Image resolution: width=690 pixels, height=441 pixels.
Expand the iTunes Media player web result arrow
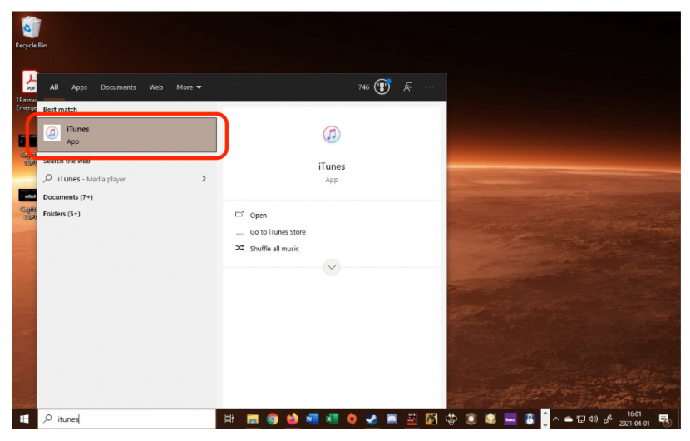click(x=204, y=179)
